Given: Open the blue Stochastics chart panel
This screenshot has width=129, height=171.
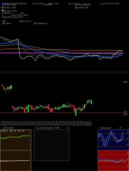Looking at the screenshot, I should (x=113, y=140).
